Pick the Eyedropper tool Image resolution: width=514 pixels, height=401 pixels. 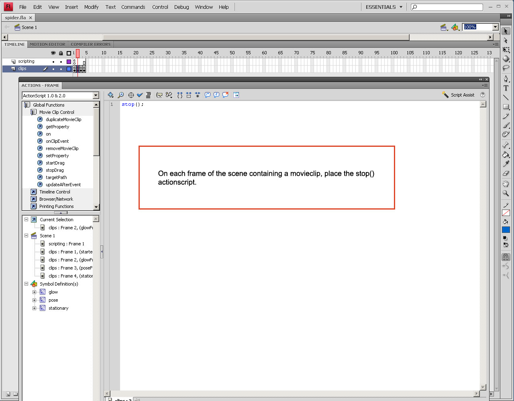pos(506,164)
